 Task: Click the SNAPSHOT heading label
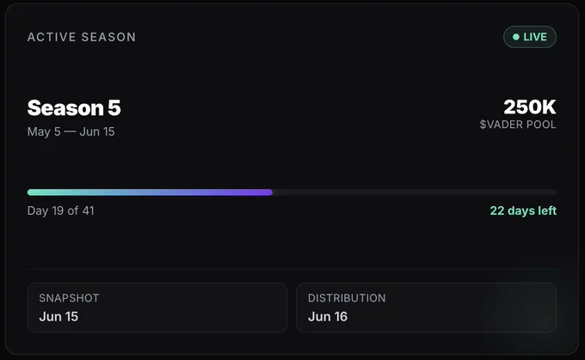coord(69,298)
